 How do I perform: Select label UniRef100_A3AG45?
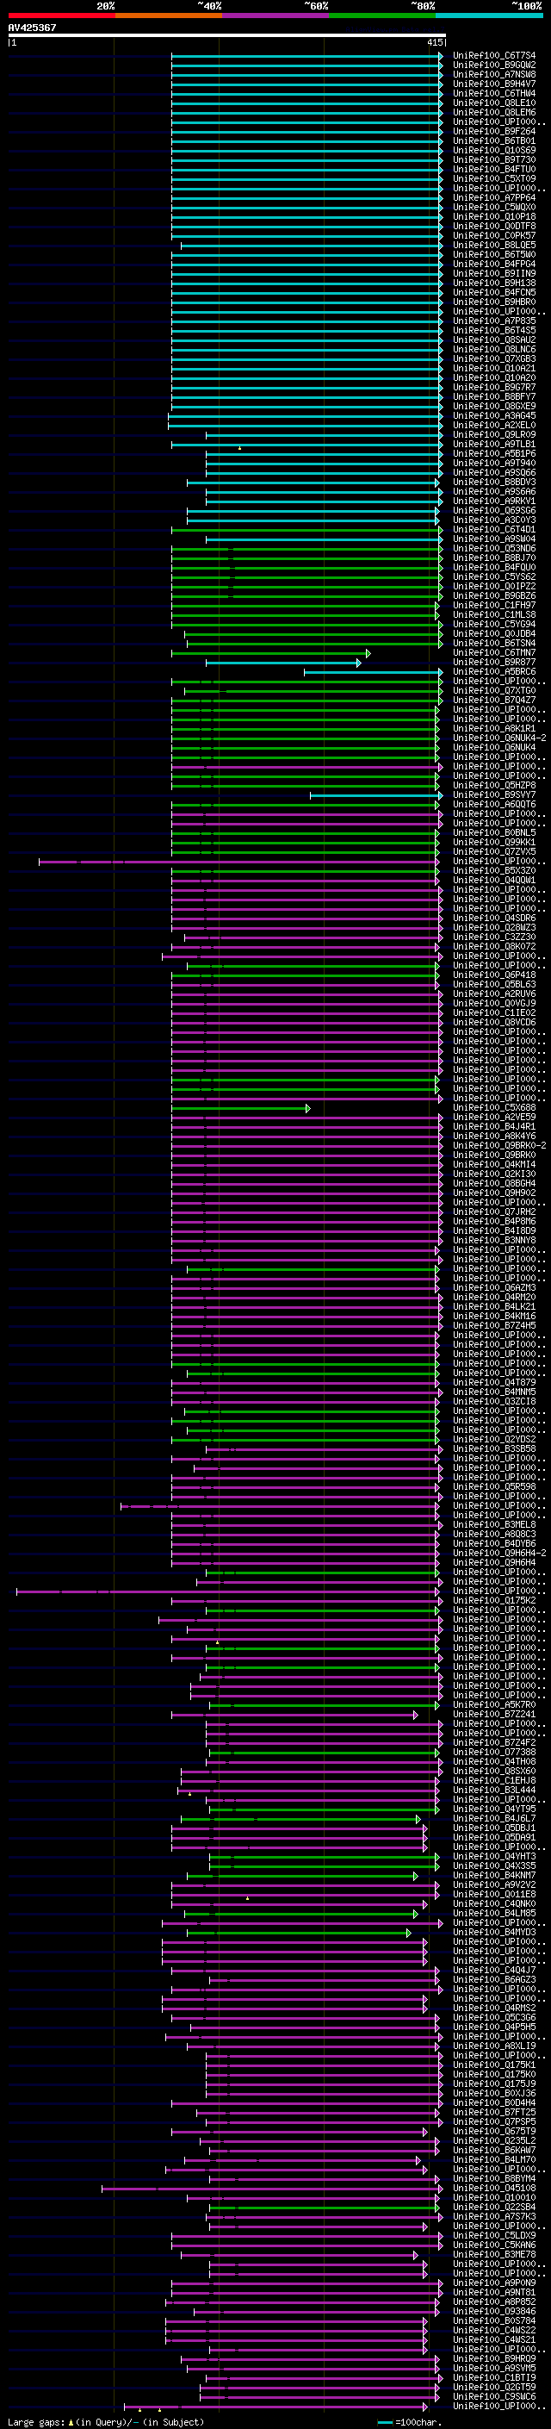coord(494,416)
